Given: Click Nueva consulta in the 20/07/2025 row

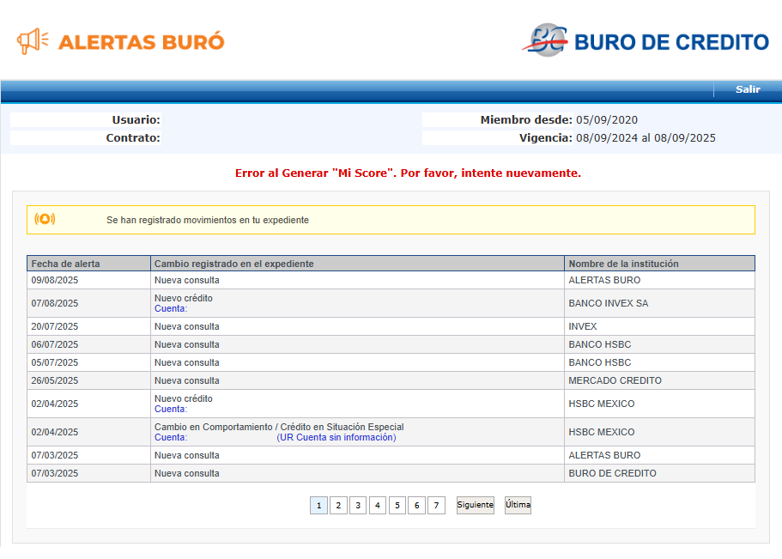Looking at the screenshot, I should [x=187, y=326].
